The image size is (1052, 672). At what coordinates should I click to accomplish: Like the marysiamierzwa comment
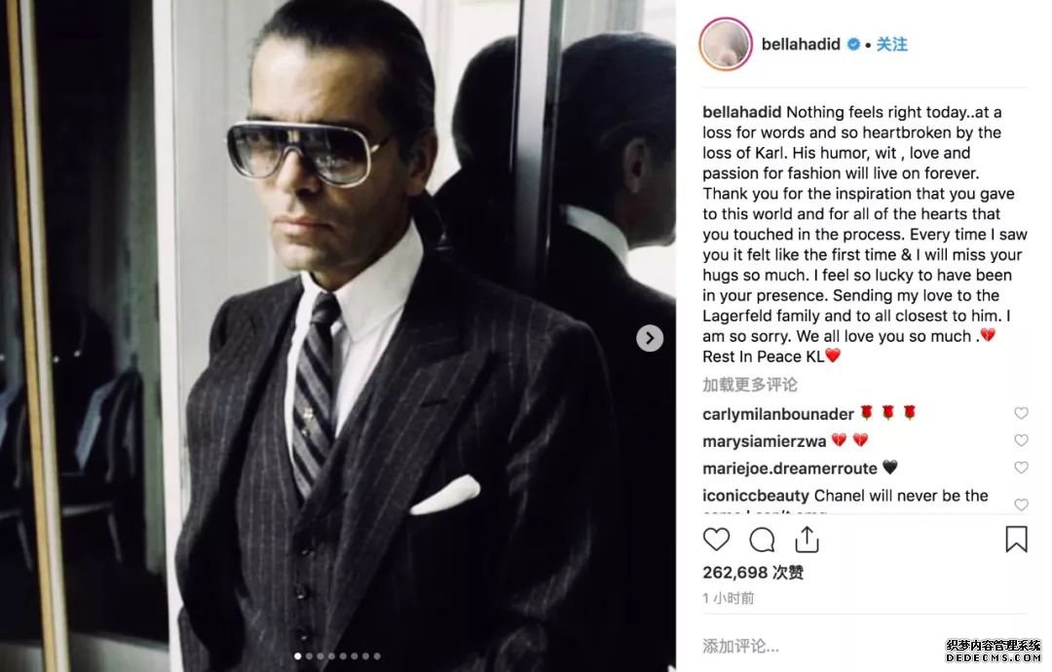pos(1021,440)
